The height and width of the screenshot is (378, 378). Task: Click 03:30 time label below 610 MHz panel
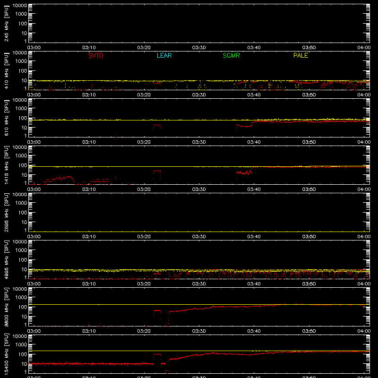(199, 142)
